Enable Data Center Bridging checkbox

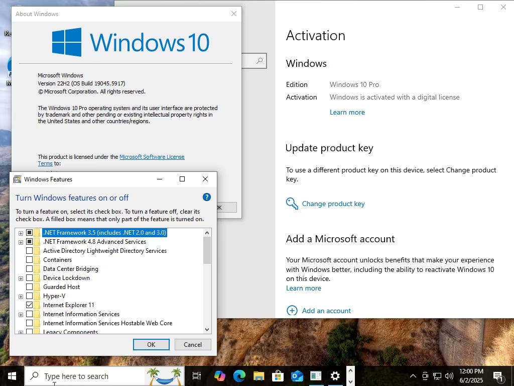click(x=29, y=269)
